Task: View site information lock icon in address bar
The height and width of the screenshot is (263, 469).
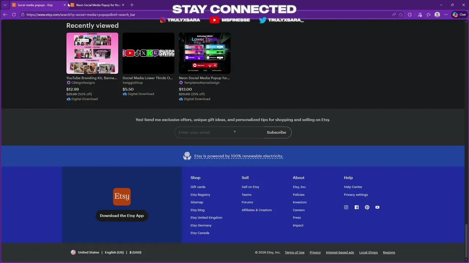Action: click(23, 15)
